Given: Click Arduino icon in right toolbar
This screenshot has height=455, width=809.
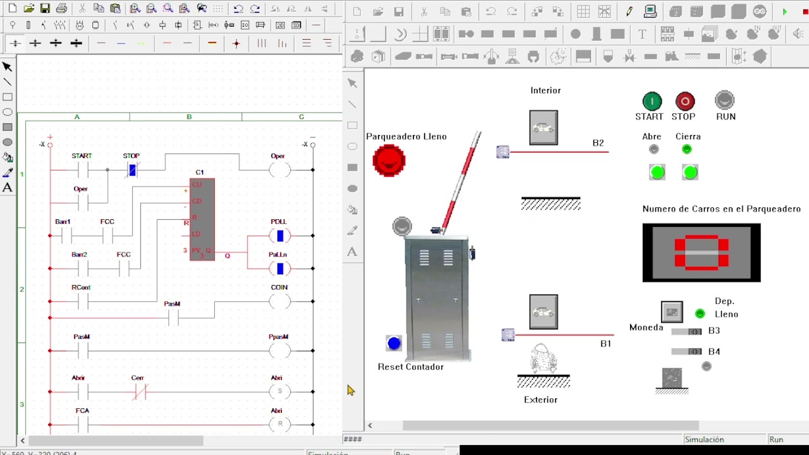Looking at the screenshot, I should tap(760, 12).
